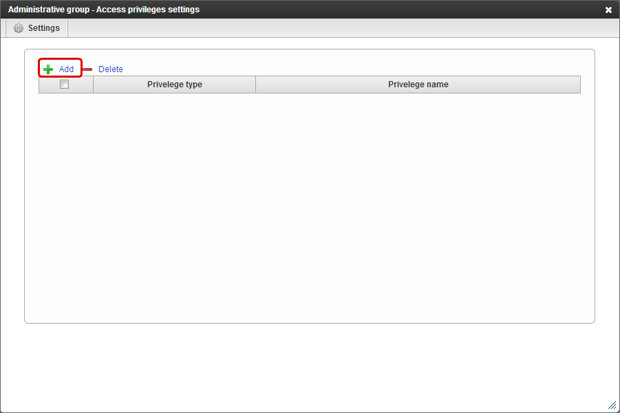Screen dimensions: 620x413
Task: Click the Privelege name column header
Action: point(418,85)
